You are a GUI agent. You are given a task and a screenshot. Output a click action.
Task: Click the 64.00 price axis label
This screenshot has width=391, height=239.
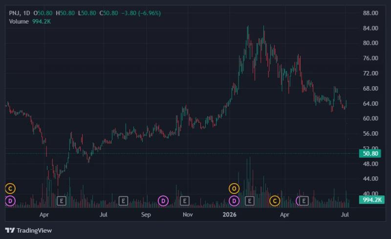click(x=370, y=103)
